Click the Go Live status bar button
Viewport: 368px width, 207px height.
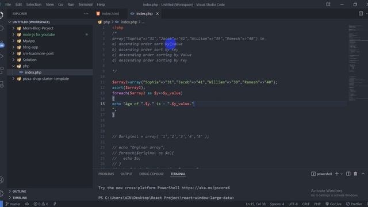[x=333, y=204]
